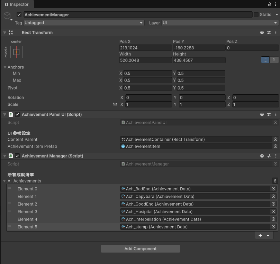Viewport: 280px width, 264px height.
Task: Open the Tag dropdown showing Untagged
Action: (84, 23)
